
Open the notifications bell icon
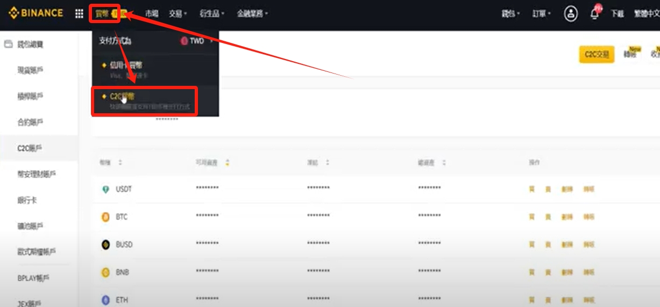(x=595, y=13)
